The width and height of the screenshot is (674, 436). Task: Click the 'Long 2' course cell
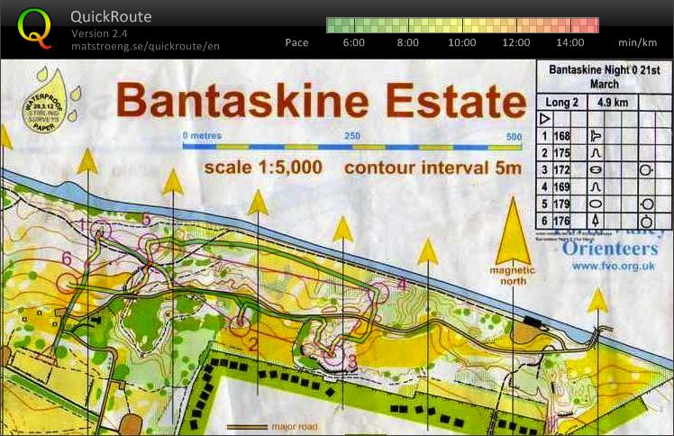tap(561, 102)
